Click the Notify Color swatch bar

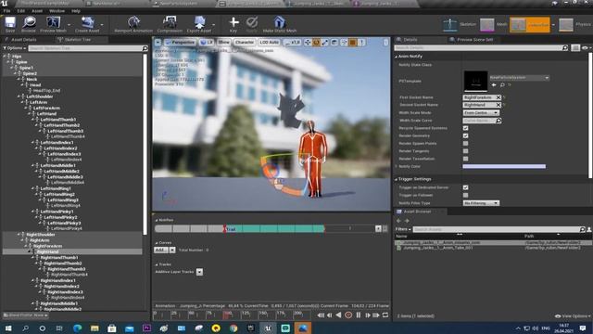504,166
